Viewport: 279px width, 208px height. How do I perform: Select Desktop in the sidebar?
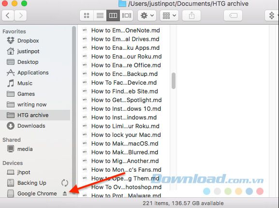point(35,62)
